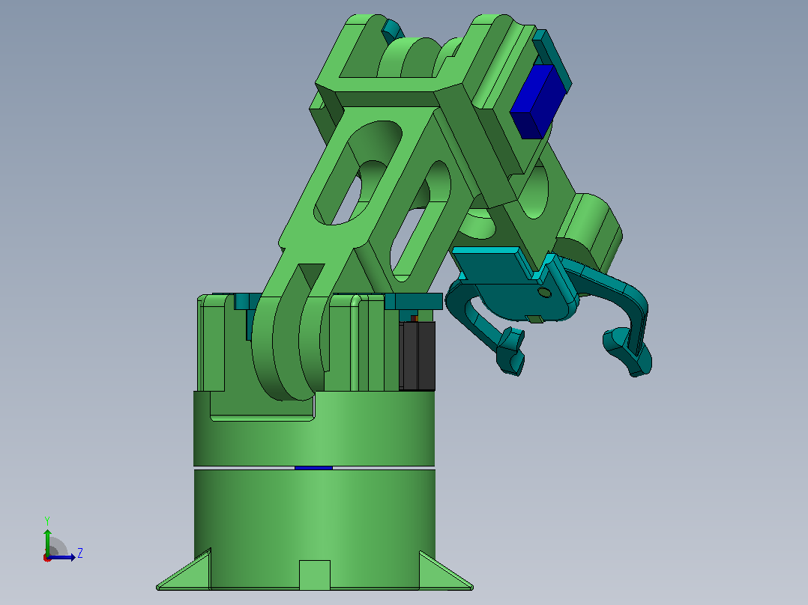The image size is (808, 605).
Task: Click the green Y axis of the orientation triad
Action: coord(47,542)
